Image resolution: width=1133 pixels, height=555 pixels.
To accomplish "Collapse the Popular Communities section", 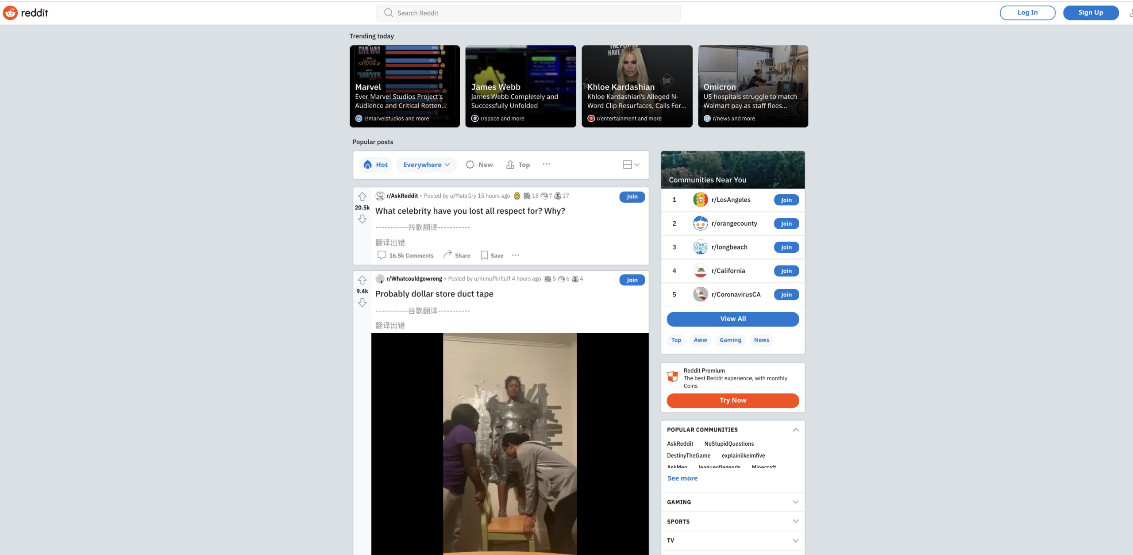I will click(796, 430).
